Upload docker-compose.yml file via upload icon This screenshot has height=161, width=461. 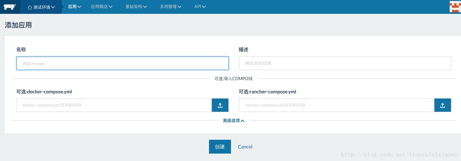click(220, 105)
